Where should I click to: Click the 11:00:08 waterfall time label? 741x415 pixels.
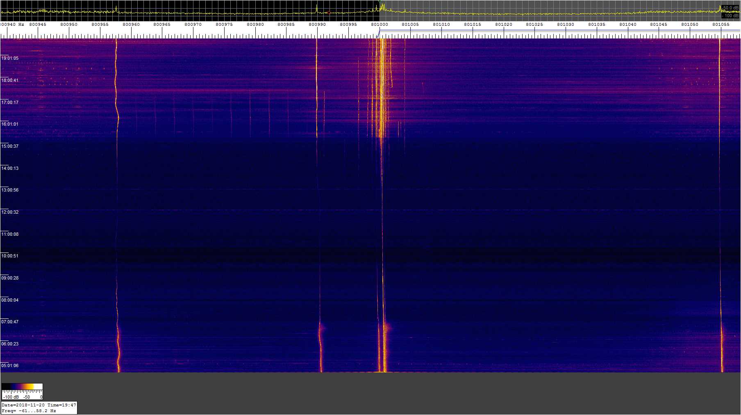pyautogui.click(x=10, y=235)
